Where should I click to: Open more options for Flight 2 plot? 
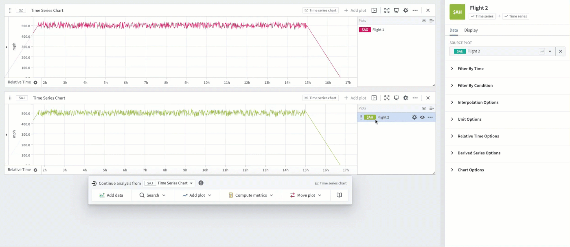tap(430, 117)
